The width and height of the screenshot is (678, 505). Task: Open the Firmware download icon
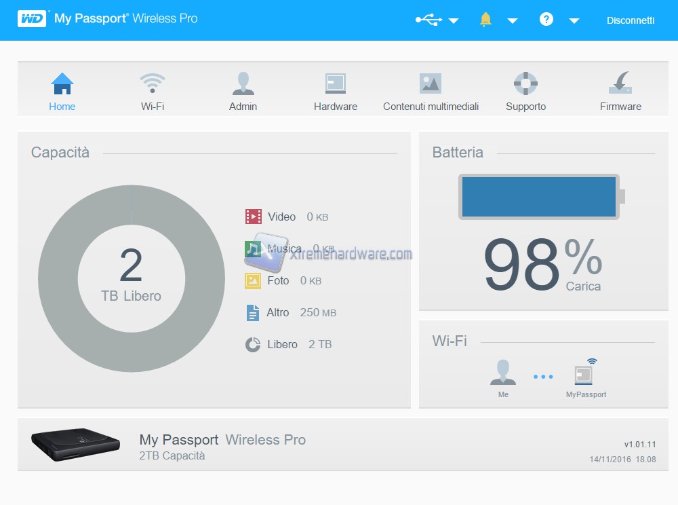tap(620, 84)
